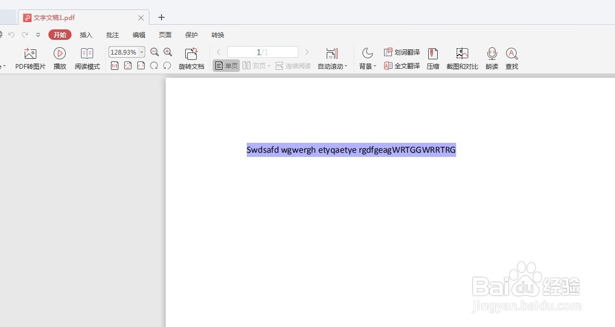This screenshot has width=615, height=327.
Task: Click the zoom in magnifier icon
Action: tap(168, 52)
